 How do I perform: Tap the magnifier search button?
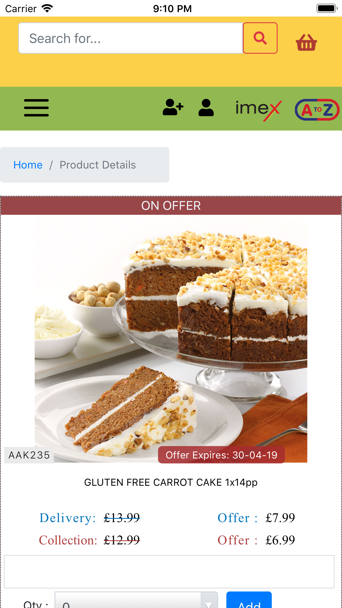point(260,38)
